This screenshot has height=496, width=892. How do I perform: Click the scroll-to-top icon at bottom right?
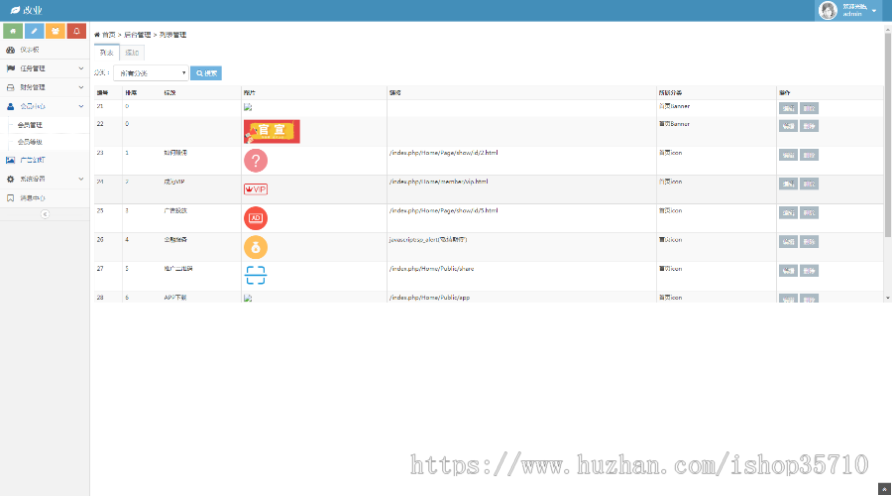(884, 489)
